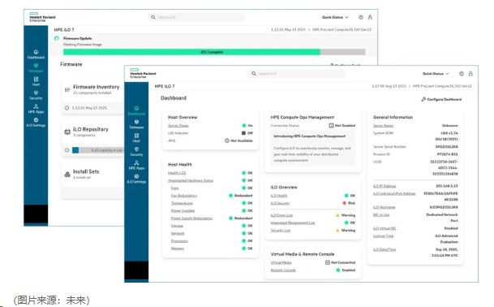Open iLO Health link in iLO Overview
The height and width of the screenshot is (307, 494).
(x=279, y=196)
